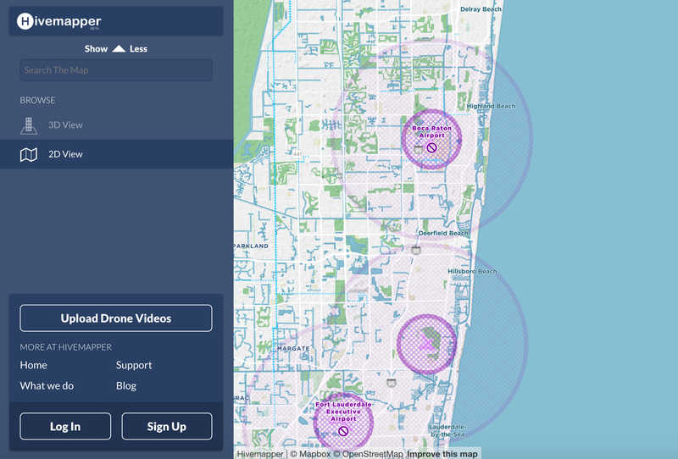The width and height of the screenshot is (678, 459).
Task: Open the What we do link
Action: (x=47, y=385)
